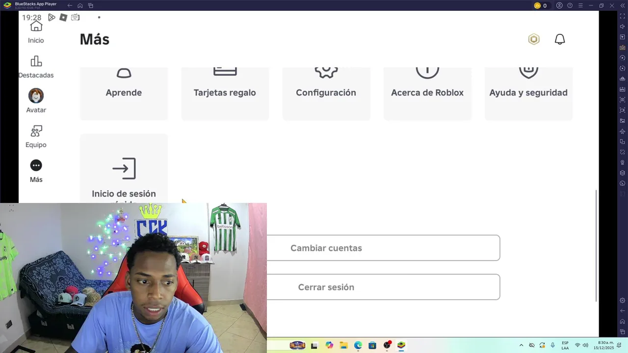Click BlueStacks side toolbar recents icon
Image resolution: width=628 pixels, height=353 pixels.
(x=623, y=332)
